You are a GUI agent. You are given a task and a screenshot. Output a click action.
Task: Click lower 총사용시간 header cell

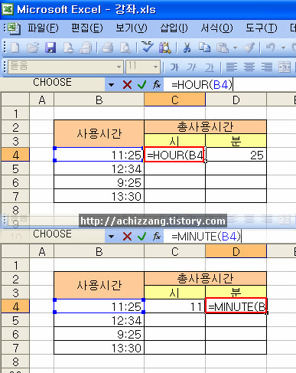click(205, 279)
